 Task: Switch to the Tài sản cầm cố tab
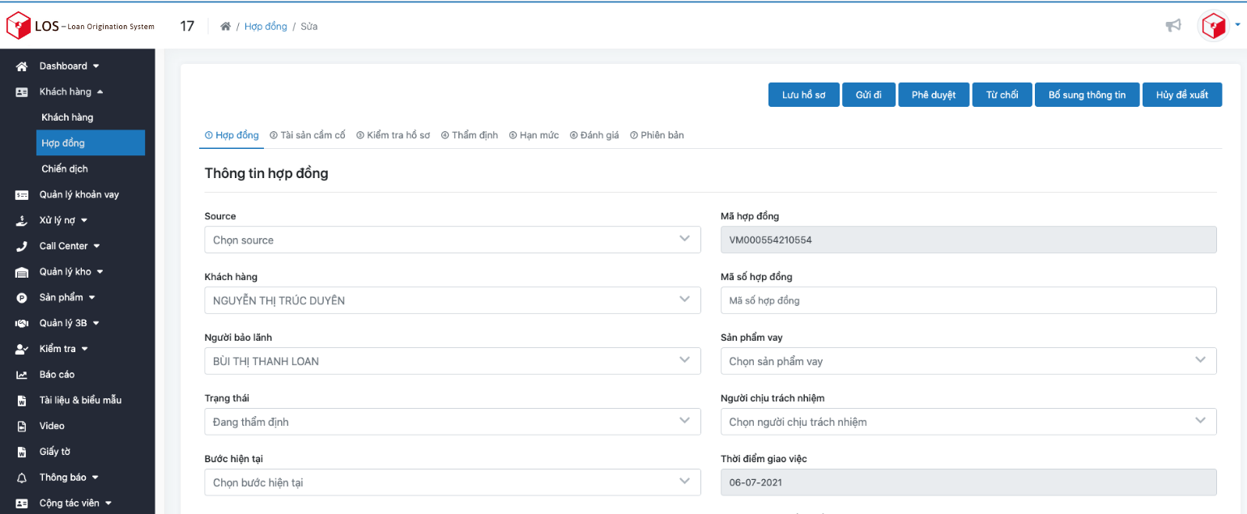pyautogui.click(x=308, y=135)
